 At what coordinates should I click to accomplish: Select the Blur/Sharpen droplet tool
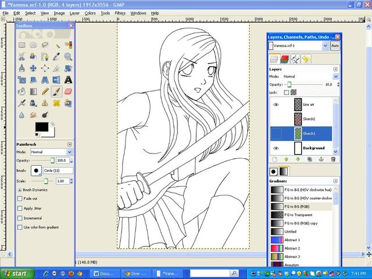pyautogui.click(x=22, y=115)
